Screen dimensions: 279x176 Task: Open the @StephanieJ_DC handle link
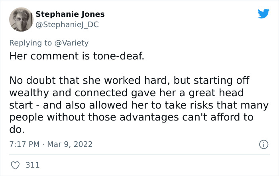[67, 25]
